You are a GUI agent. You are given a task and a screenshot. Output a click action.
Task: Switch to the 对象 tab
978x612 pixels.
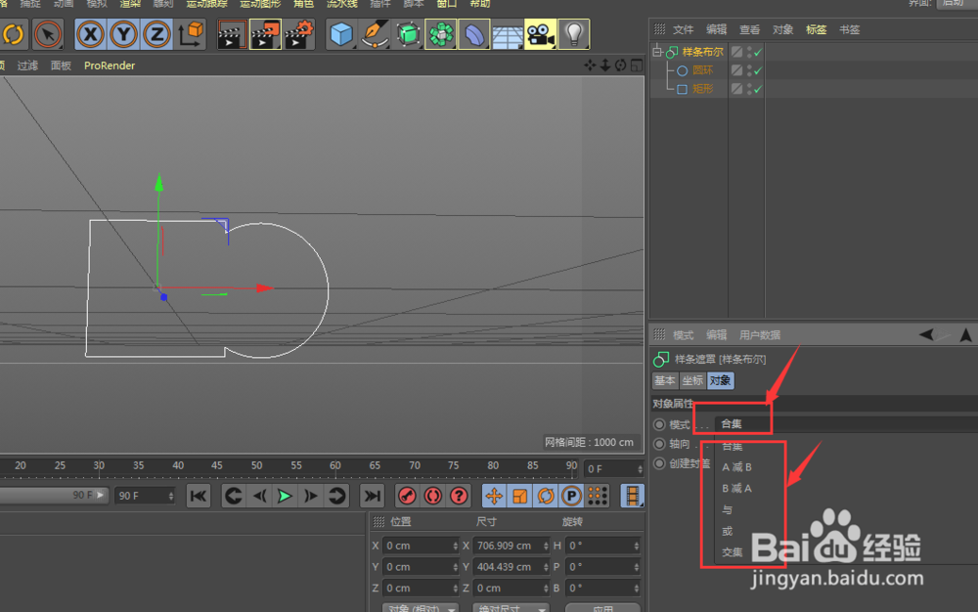pyautogui.click(x=721, y=380)
